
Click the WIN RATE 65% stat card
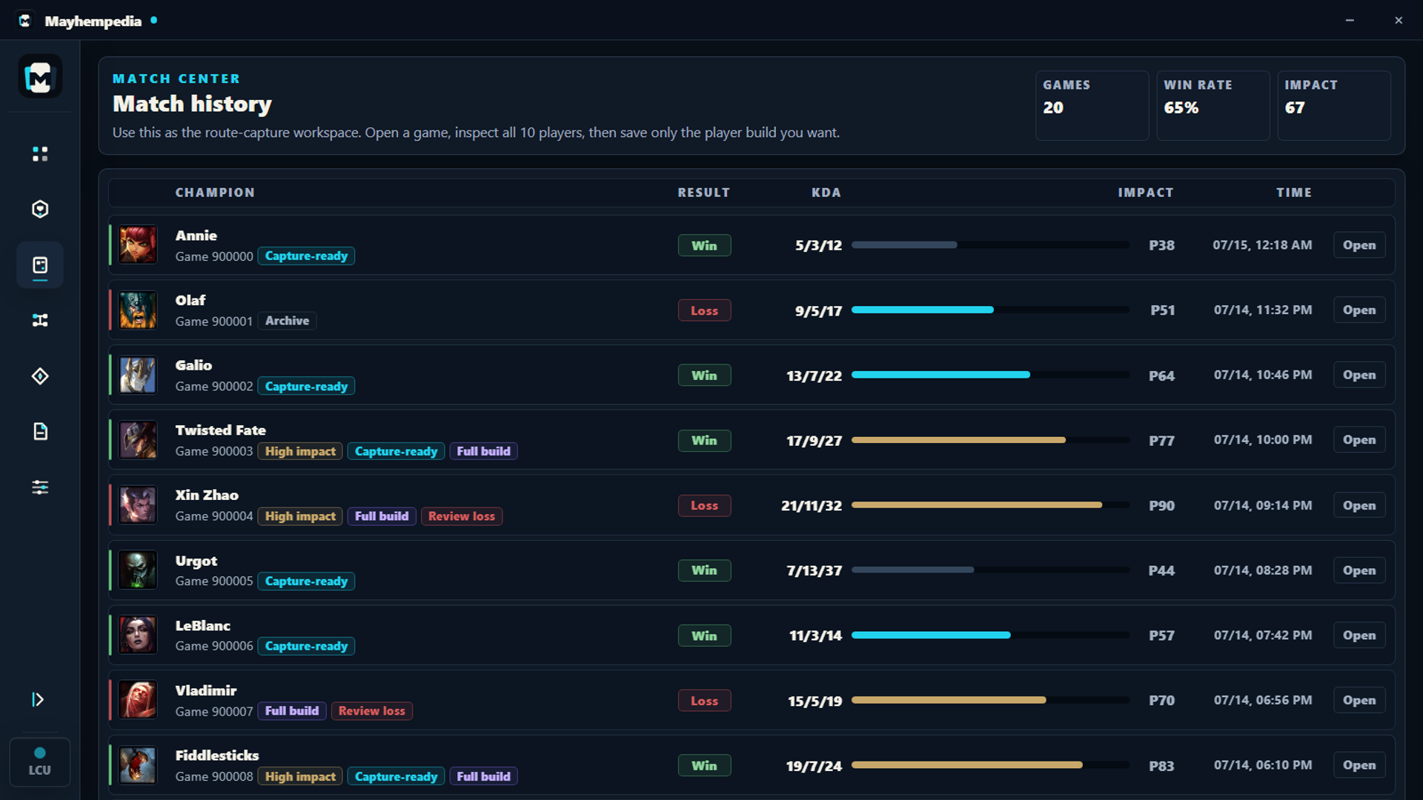1213,105
